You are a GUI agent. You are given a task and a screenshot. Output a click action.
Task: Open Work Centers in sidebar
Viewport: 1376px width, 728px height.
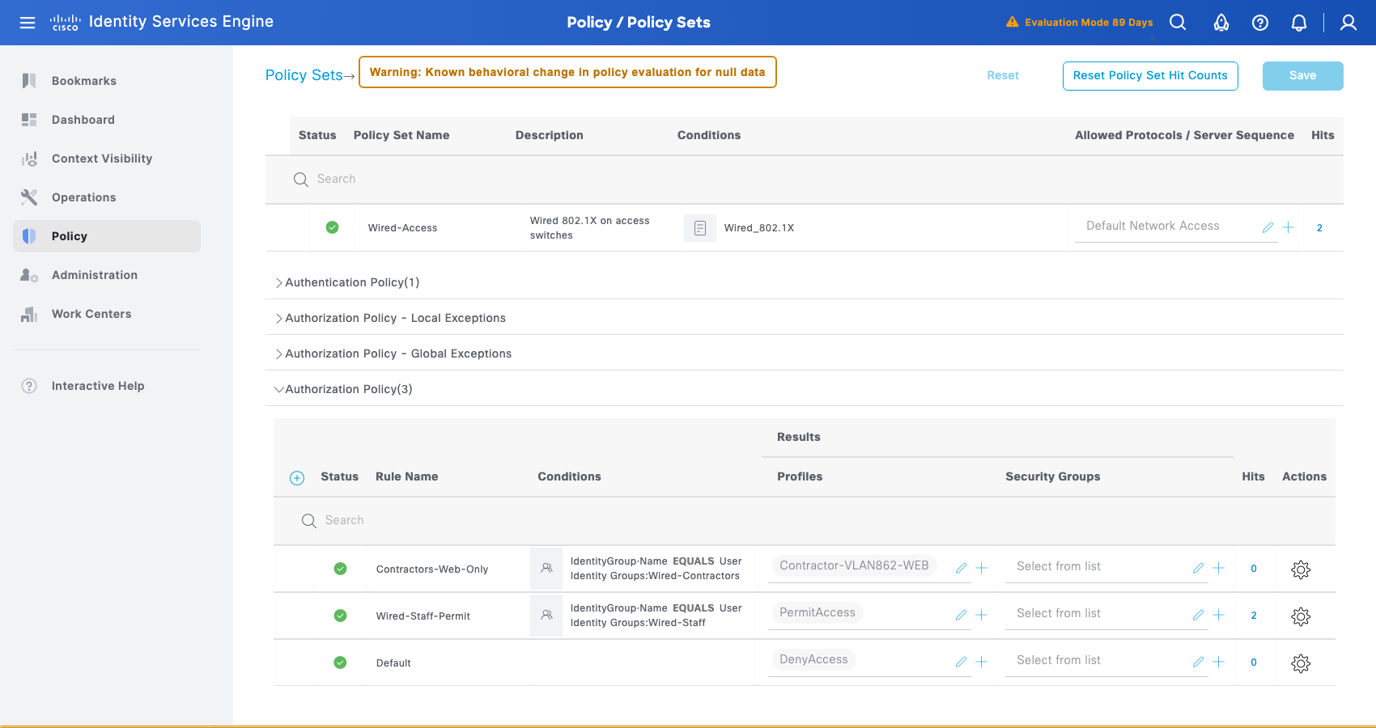(x=107, y=314)
